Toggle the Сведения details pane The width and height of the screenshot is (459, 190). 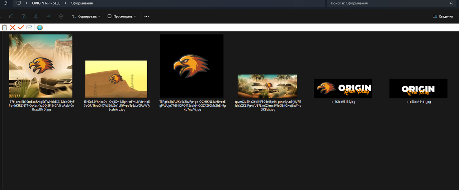coord(443,16)
